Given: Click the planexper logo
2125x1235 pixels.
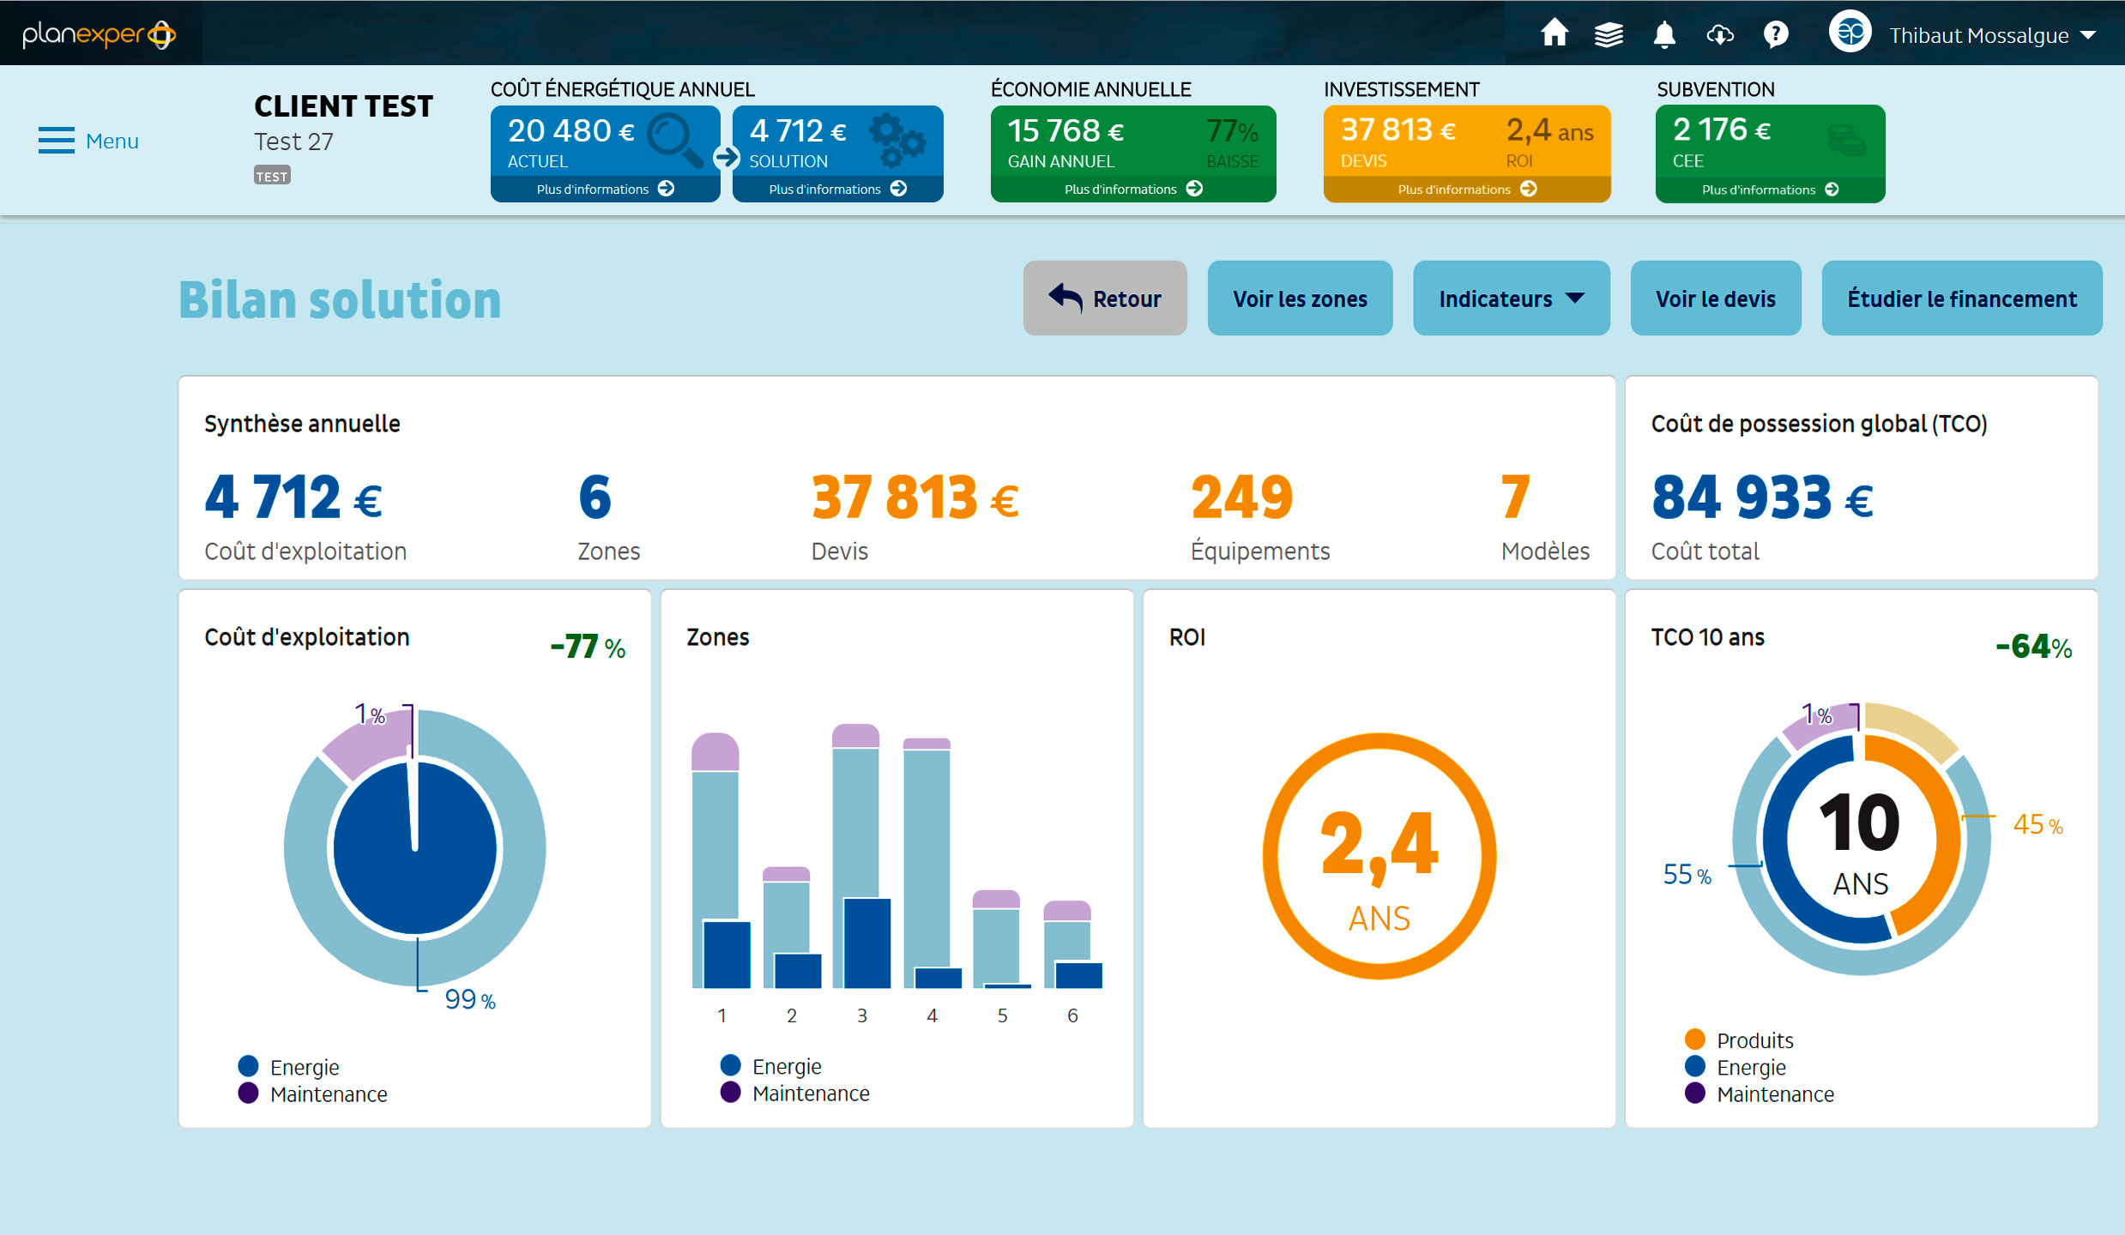Looking at the screenshot, I should coord(99,34).
